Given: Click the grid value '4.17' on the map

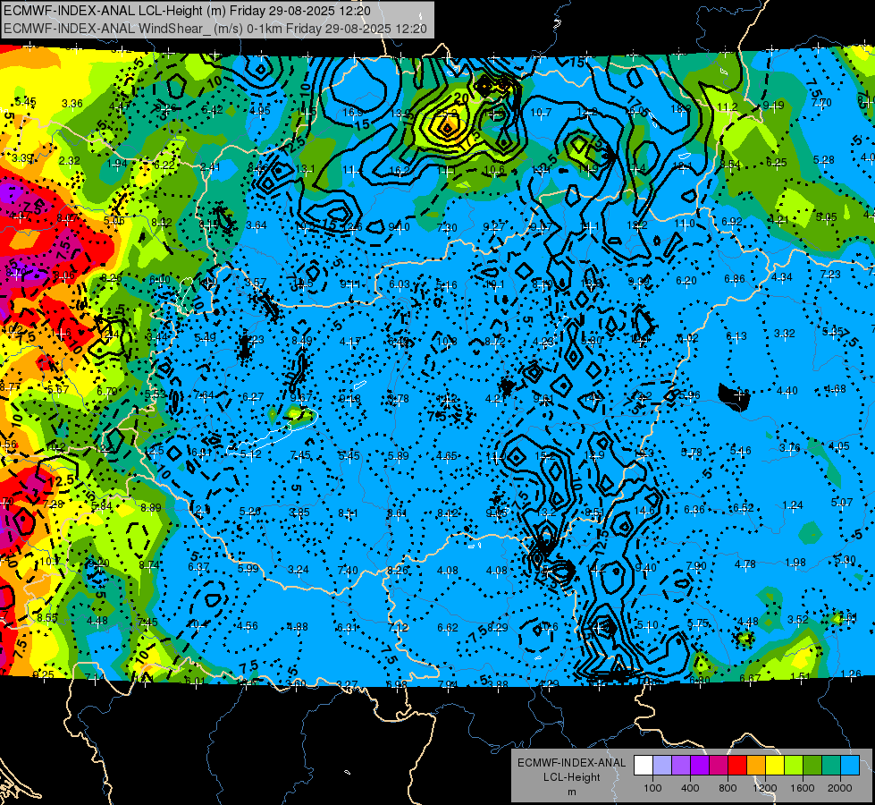Looking at the screenshot, I should 349,342.
